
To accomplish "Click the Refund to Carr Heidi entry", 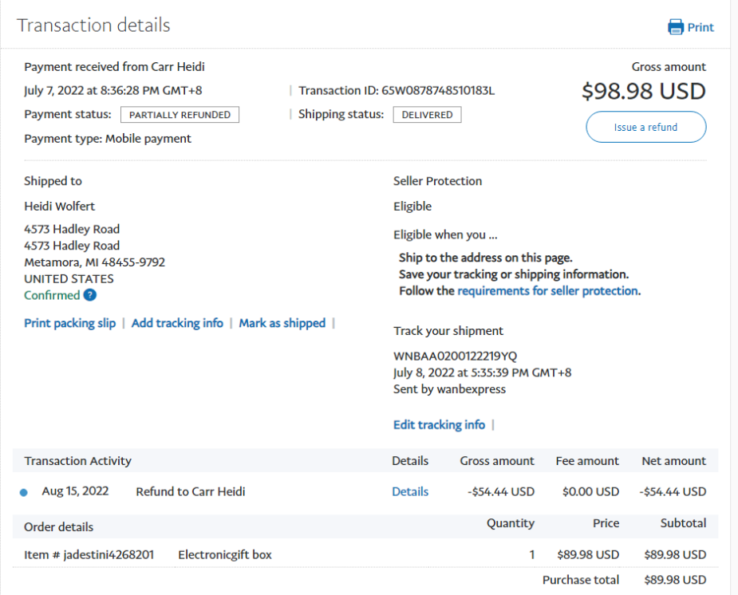I will click(x=191, y=492).
